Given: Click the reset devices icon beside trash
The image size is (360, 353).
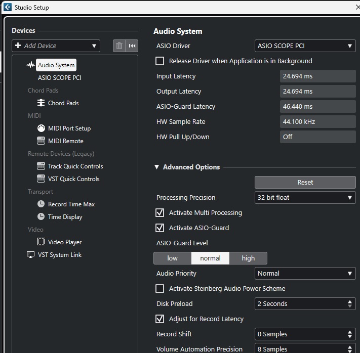Looking at the screenshot, I should (x=132, y=46).
